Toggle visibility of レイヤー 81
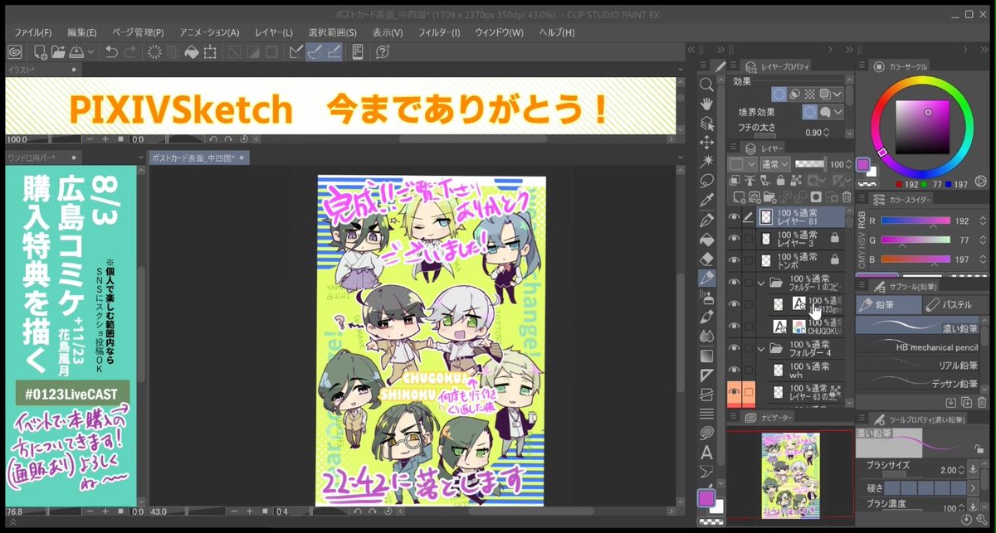Screen dimensions: 996x533 click(734, 217)
